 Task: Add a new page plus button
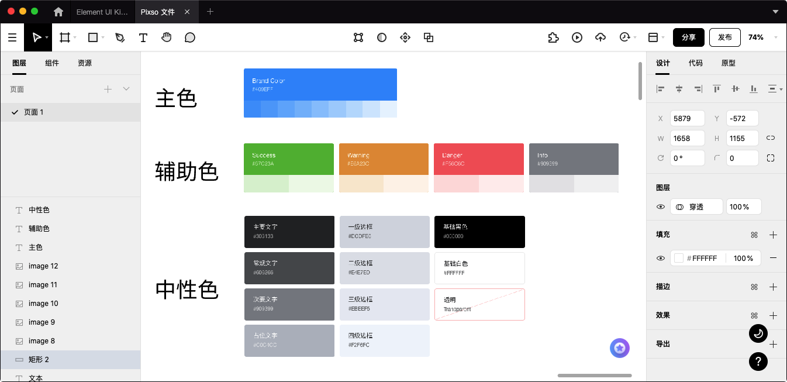point(108,89)
